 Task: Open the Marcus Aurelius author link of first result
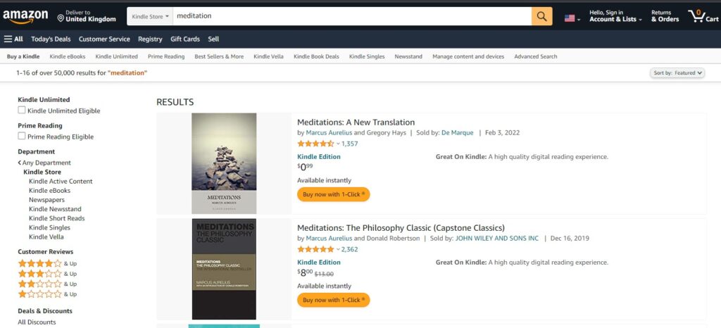click(x=329, y=133)
